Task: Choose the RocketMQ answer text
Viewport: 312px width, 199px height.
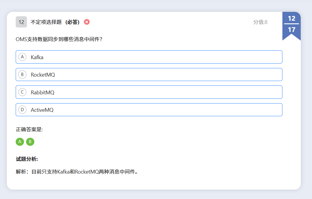Action: click(x=43, y=75)
